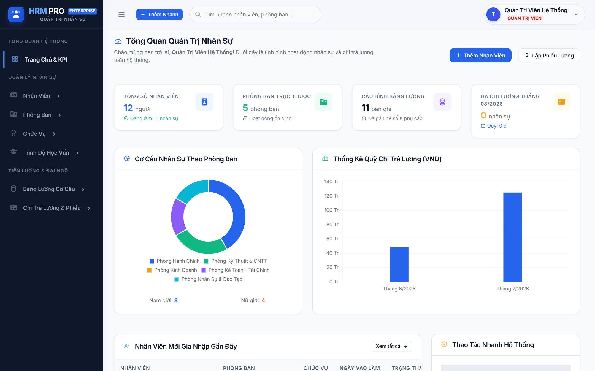This screenshot has height=371, width=595.
Task: Open the Xem tất cả link
Action: (392, 346)
